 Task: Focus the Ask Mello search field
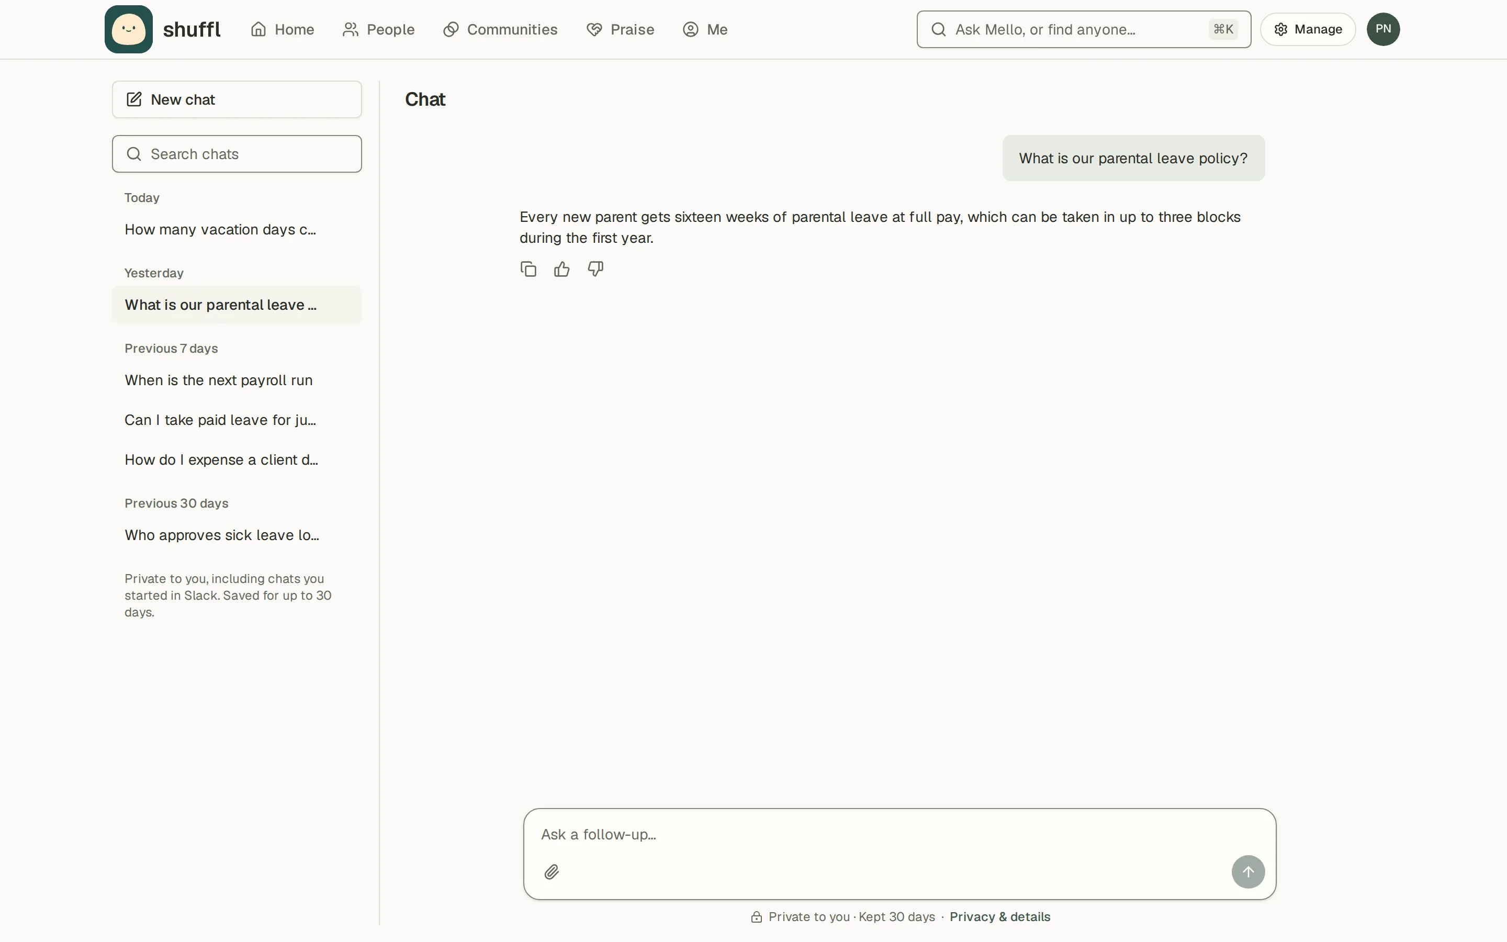1084,29
